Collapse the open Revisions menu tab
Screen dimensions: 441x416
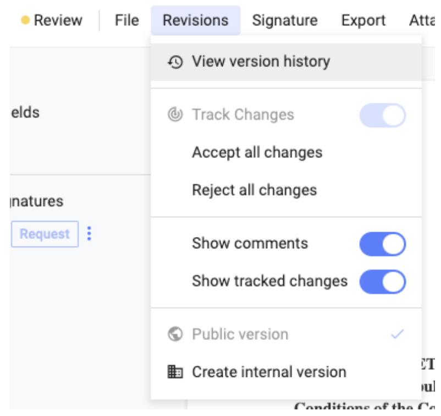tap(195, 21)
